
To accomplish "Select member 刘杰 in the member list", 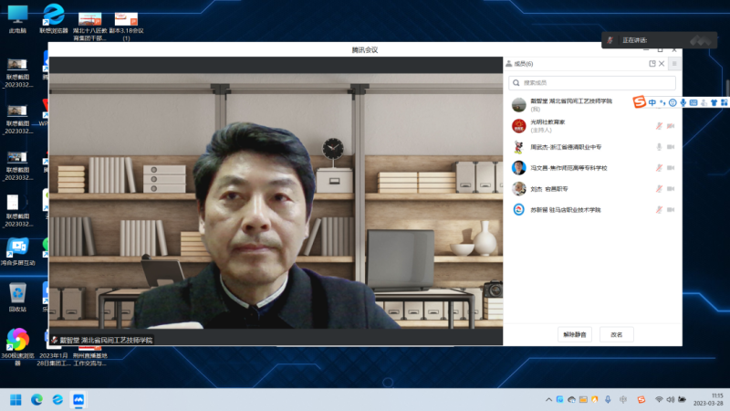I will tap(592, 189).
